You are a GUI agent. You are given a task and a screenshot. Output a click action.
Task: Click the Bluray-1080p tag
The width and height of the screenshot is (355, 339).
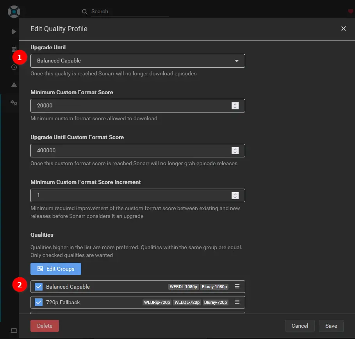(x=214, y=287)
